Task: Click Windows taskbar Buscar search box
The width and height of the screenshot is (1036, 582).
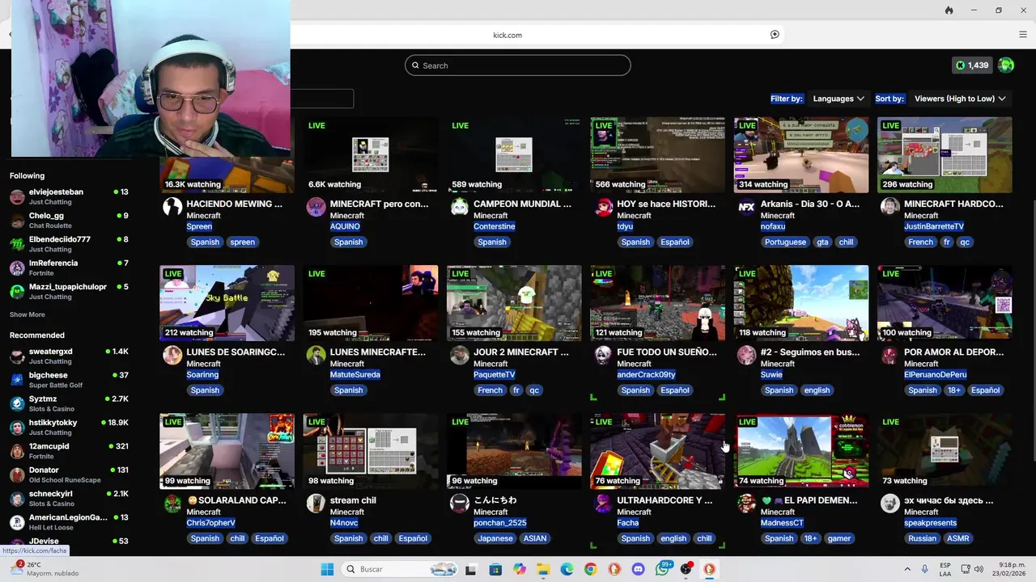Action: click(399, 569)
